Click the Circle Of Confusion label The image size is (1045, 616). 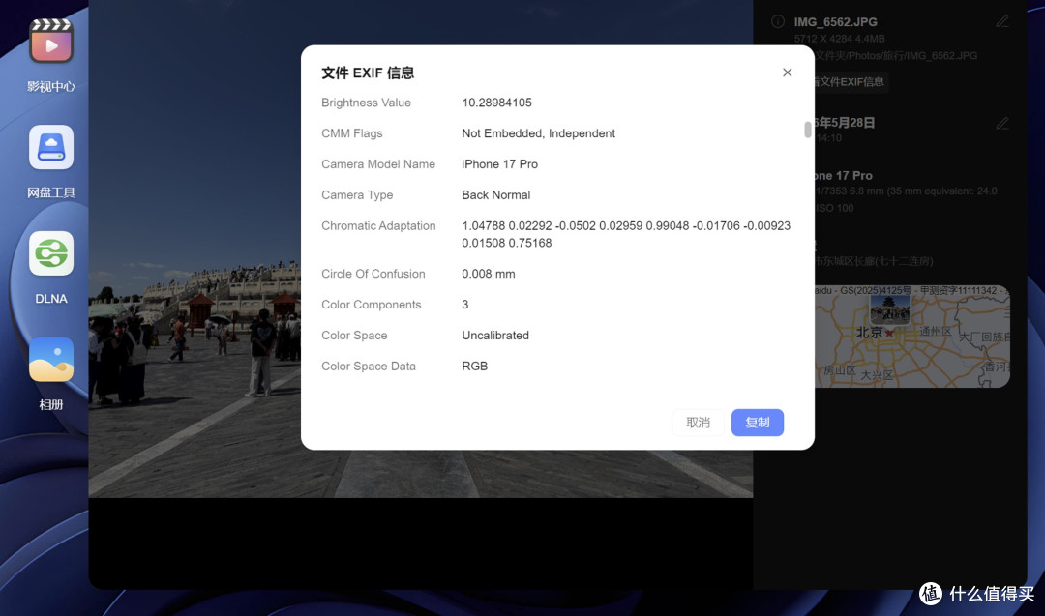tap(373, 274)
